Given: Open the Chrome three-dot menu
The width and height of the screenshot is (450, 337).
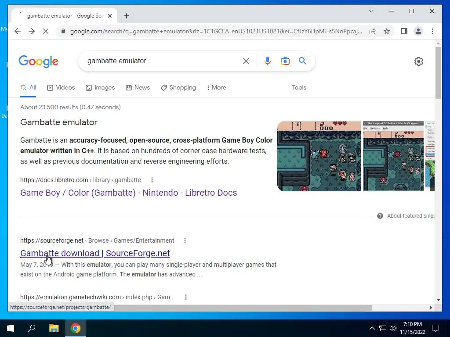Looking at the screenshot, I should click(432, 31).
